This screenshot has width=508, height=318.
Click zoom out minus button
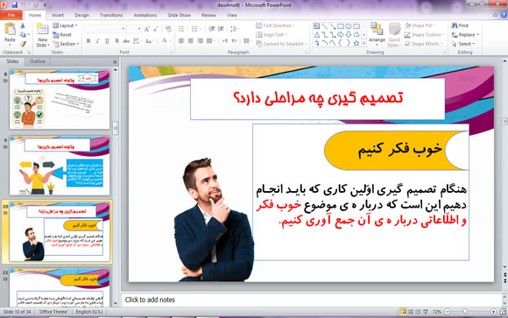point(448,312)
